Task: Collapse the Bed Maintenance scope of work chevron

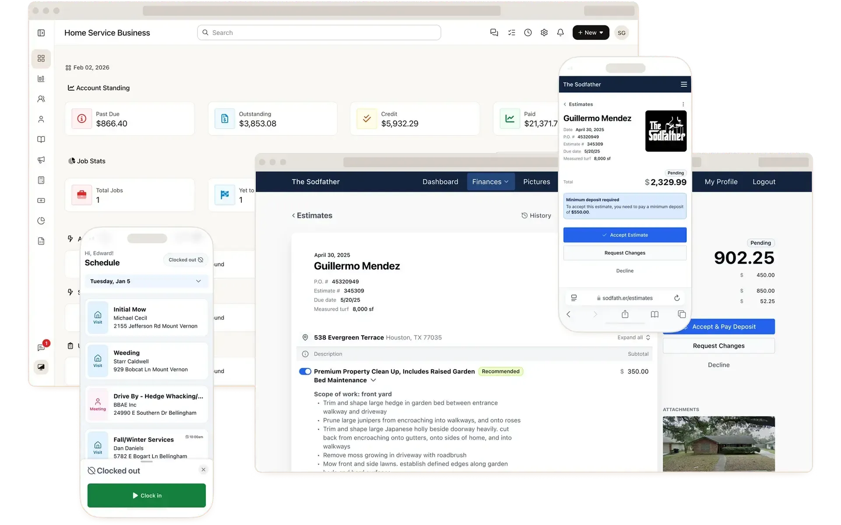Action: tap(374, 380)
